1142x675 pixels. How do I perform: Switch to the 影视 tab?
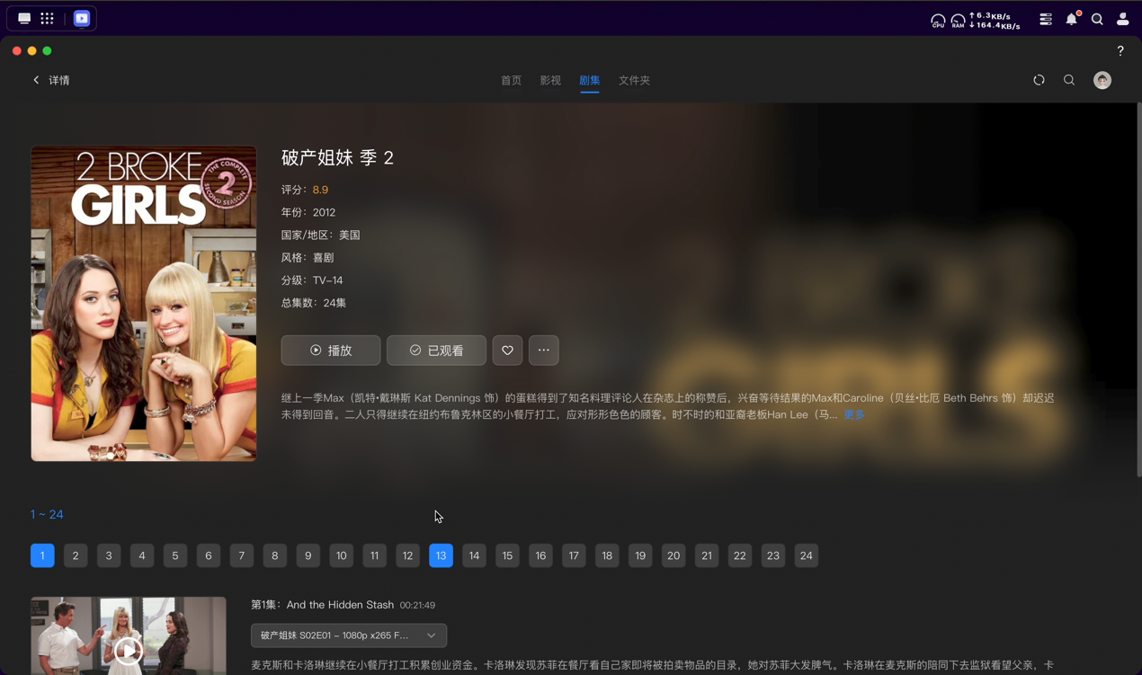pos(550,80)
